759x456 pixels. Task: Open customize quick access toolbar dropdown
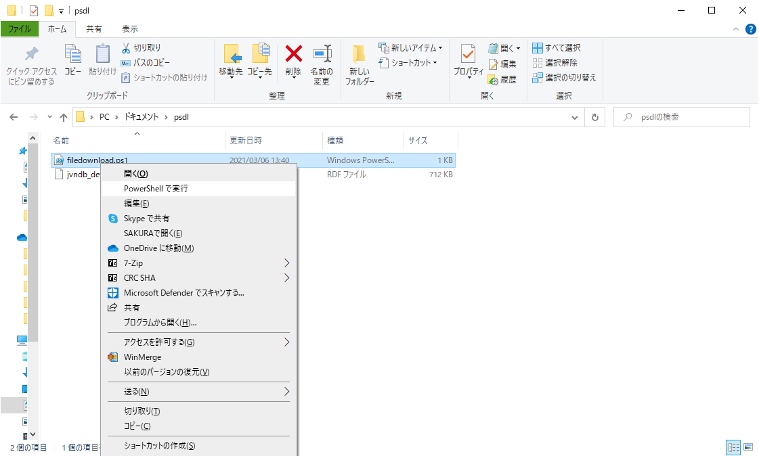point(61,11)
